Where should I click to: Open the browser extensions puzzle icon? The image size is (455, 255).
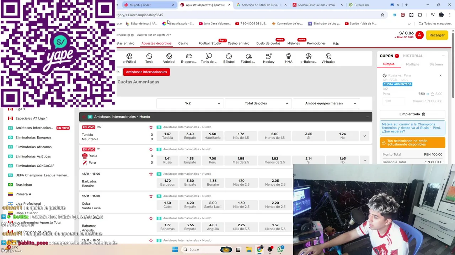click(420, 15)
